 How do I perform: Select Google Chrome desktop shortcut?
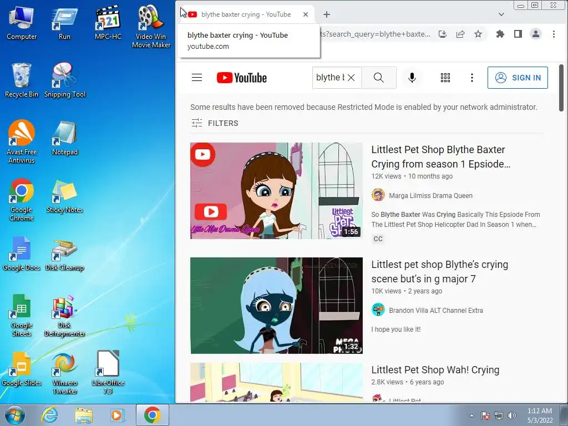(22, 200)
